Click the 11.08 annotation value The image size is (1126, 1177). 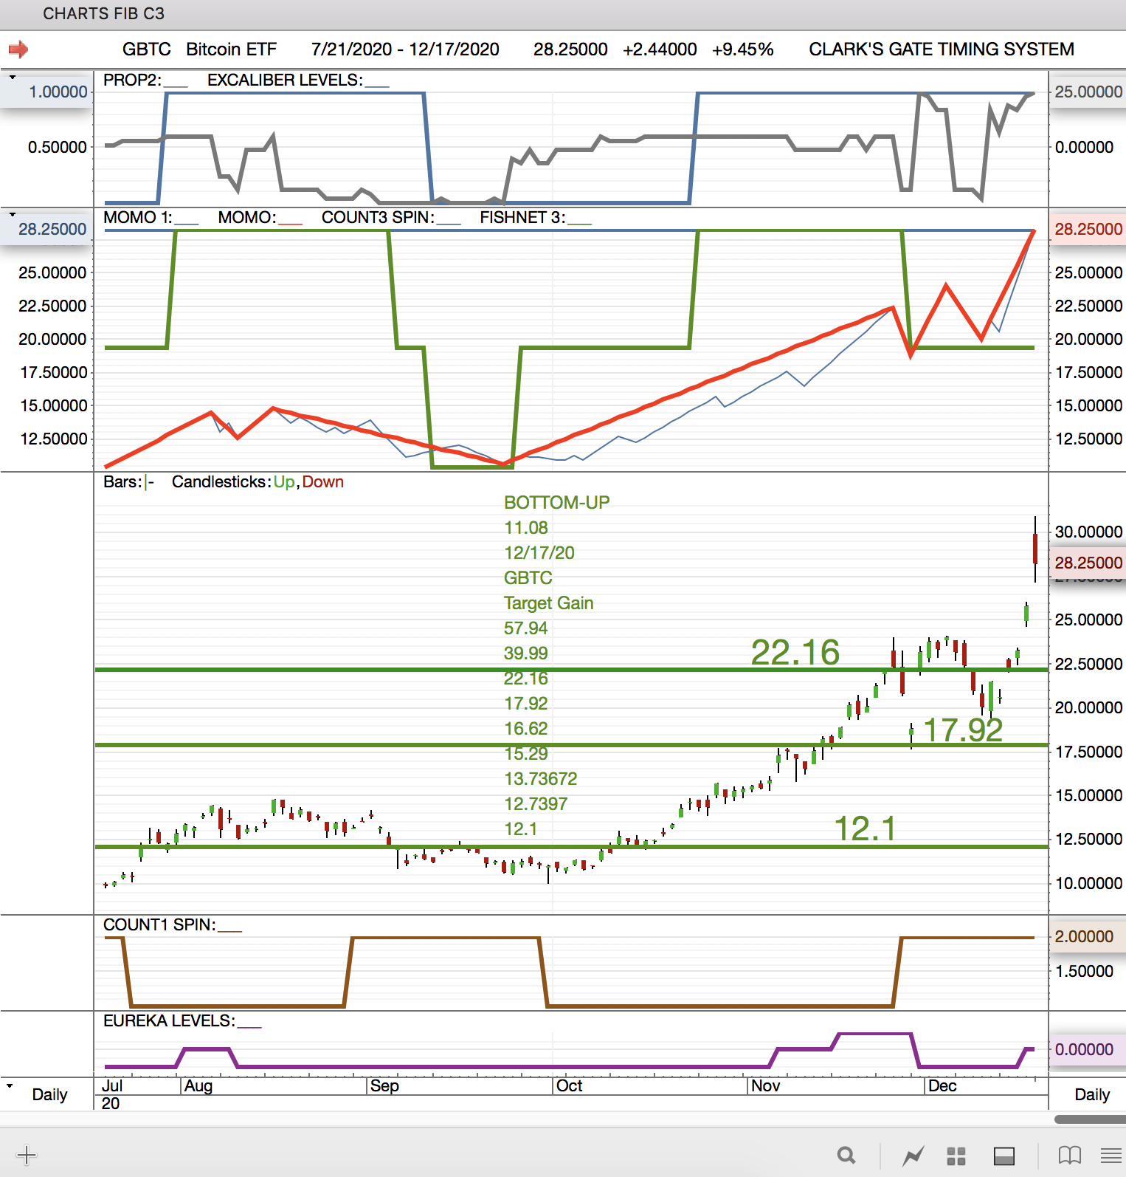[x=526, y=528]
